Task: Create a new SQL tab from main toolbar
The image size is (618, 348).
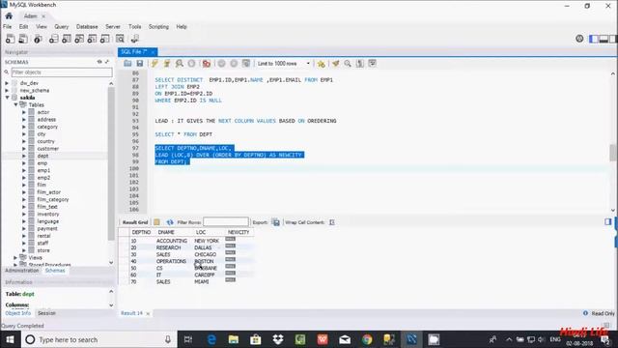Action: click(11, 39)
